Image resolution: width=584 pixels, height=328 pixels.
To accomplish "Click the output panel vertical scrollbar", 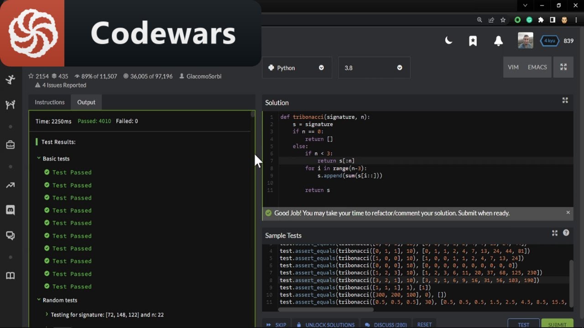I will (x=253, y=114).
